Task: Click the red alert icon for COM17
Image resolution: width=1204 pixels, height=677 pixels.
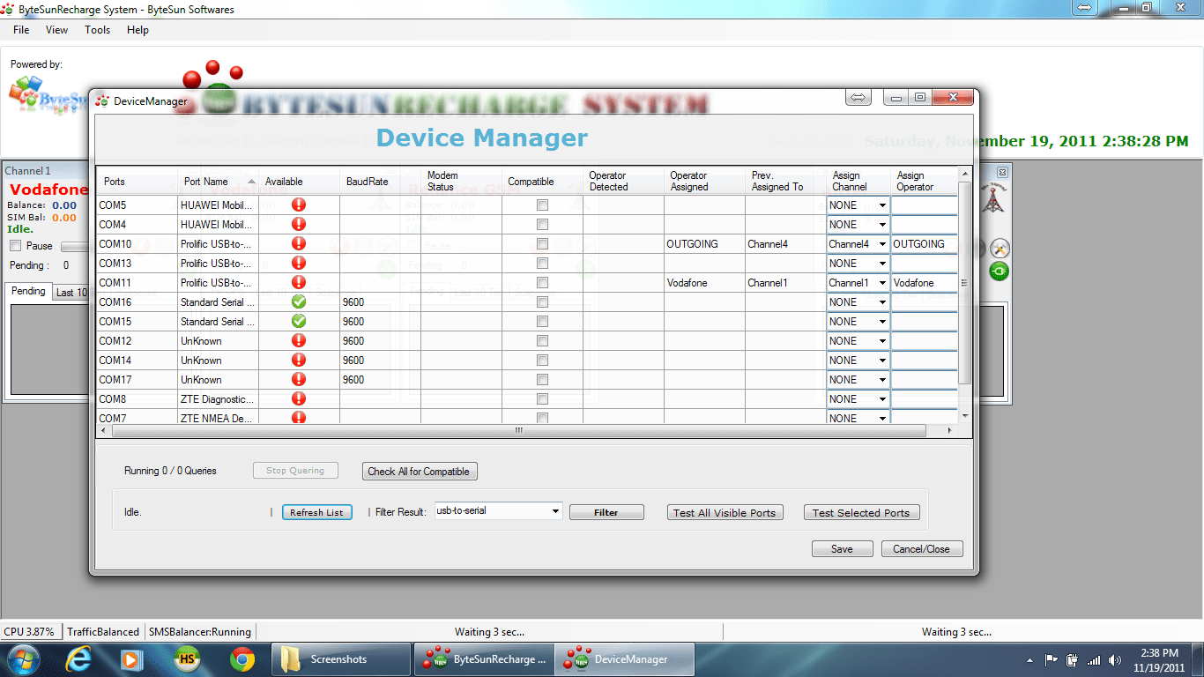Action: (x=299, y=379)
